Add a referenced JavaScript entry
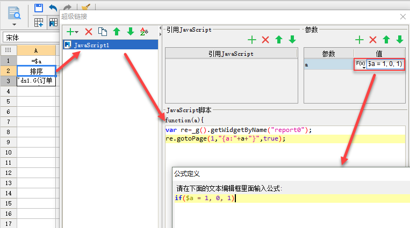 (252, 40)
